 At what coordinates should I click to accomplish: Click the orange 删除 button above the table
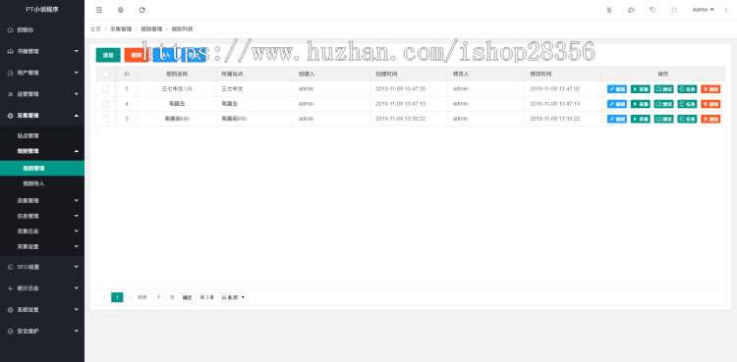coord(137,55)
